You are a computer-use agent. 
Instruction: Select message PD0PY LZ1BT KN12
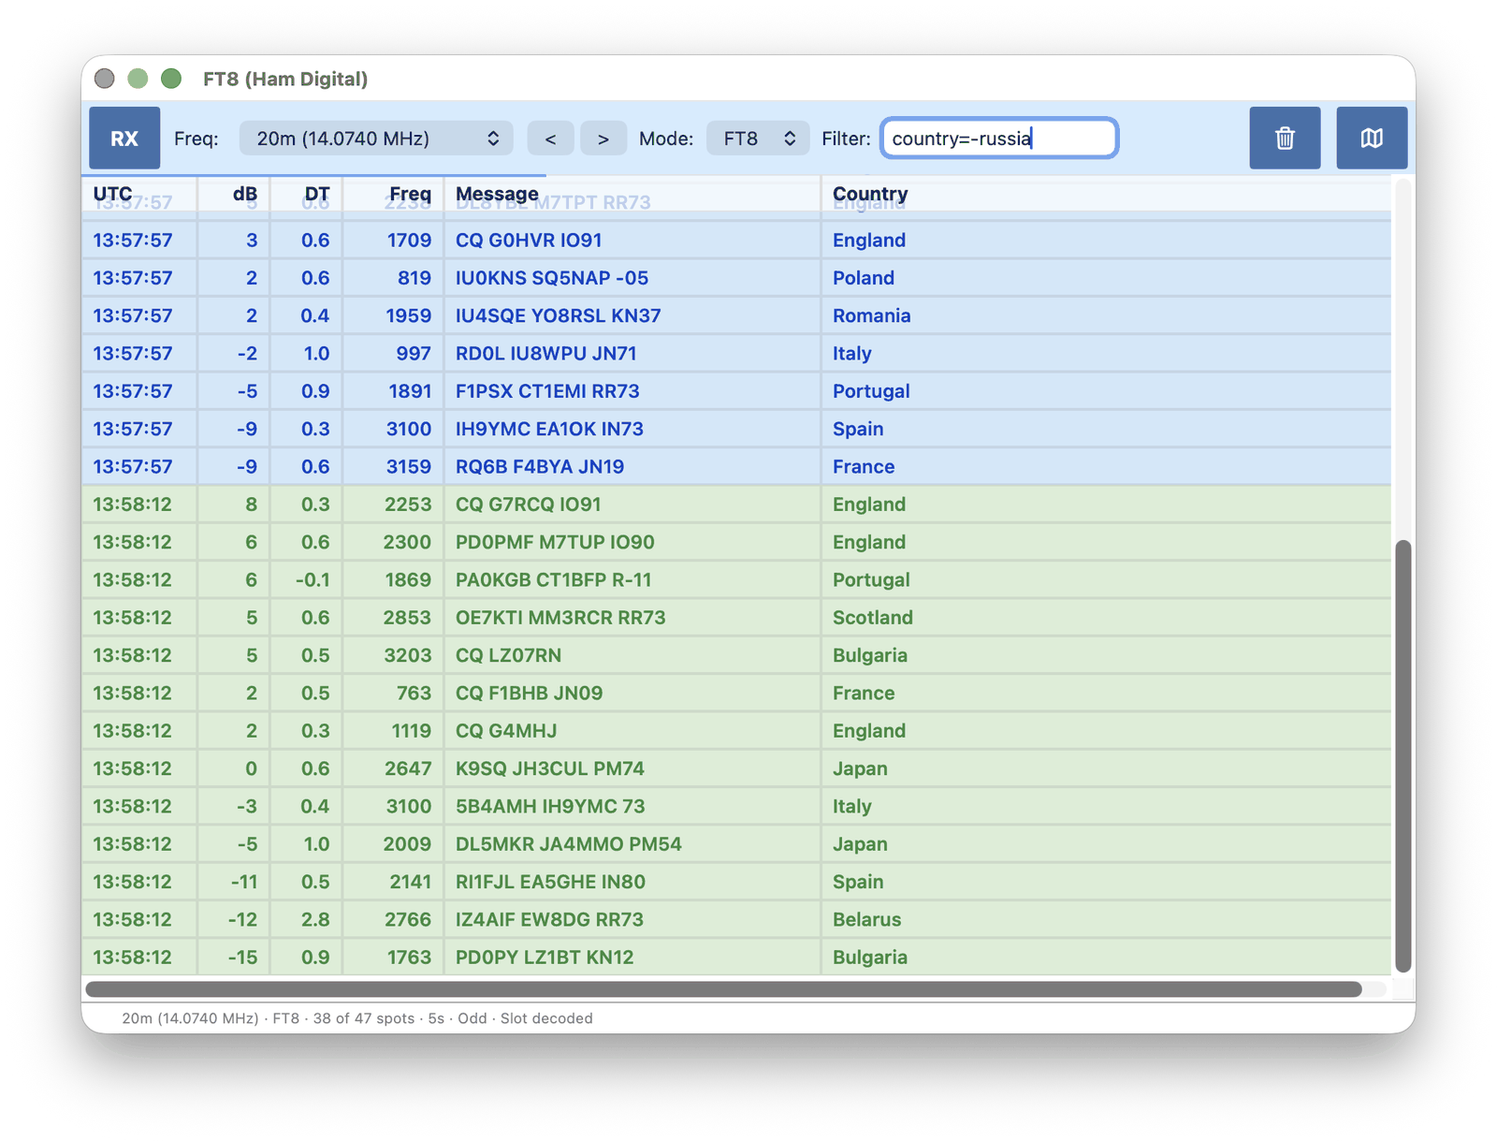tap(545, 958)
